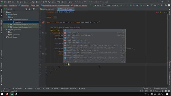The height and width of the screenshot is (96, 171).
Task: Build project with the hammer icon
Action: point(91,5)
